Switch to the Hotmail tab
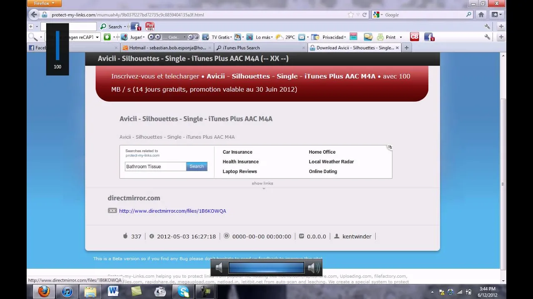This screenshot has height=299, width=533. click(x=167, y=48)
